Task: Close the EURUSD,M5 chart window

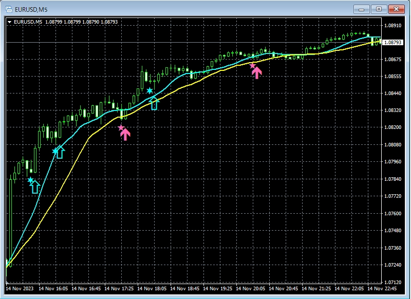Action: click(x=396, y=9)
